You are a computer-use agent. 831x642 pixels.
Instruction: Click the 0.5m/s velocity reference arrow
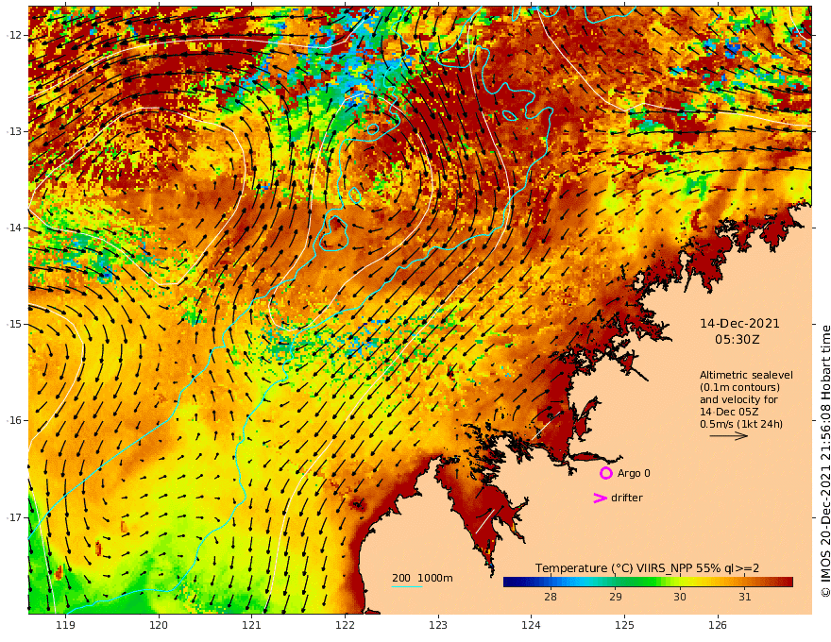pyautogui.click(x=729, y=436)
